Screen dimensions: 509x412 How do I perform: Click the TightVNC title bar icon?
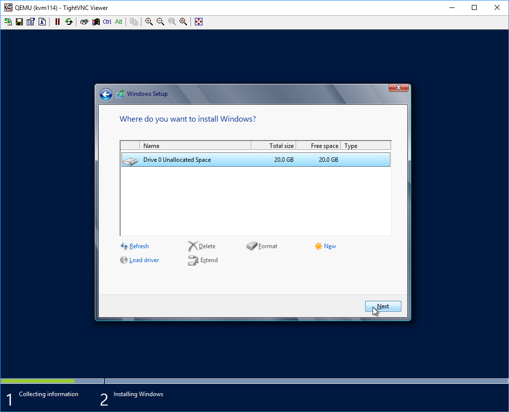pos(8,7)
